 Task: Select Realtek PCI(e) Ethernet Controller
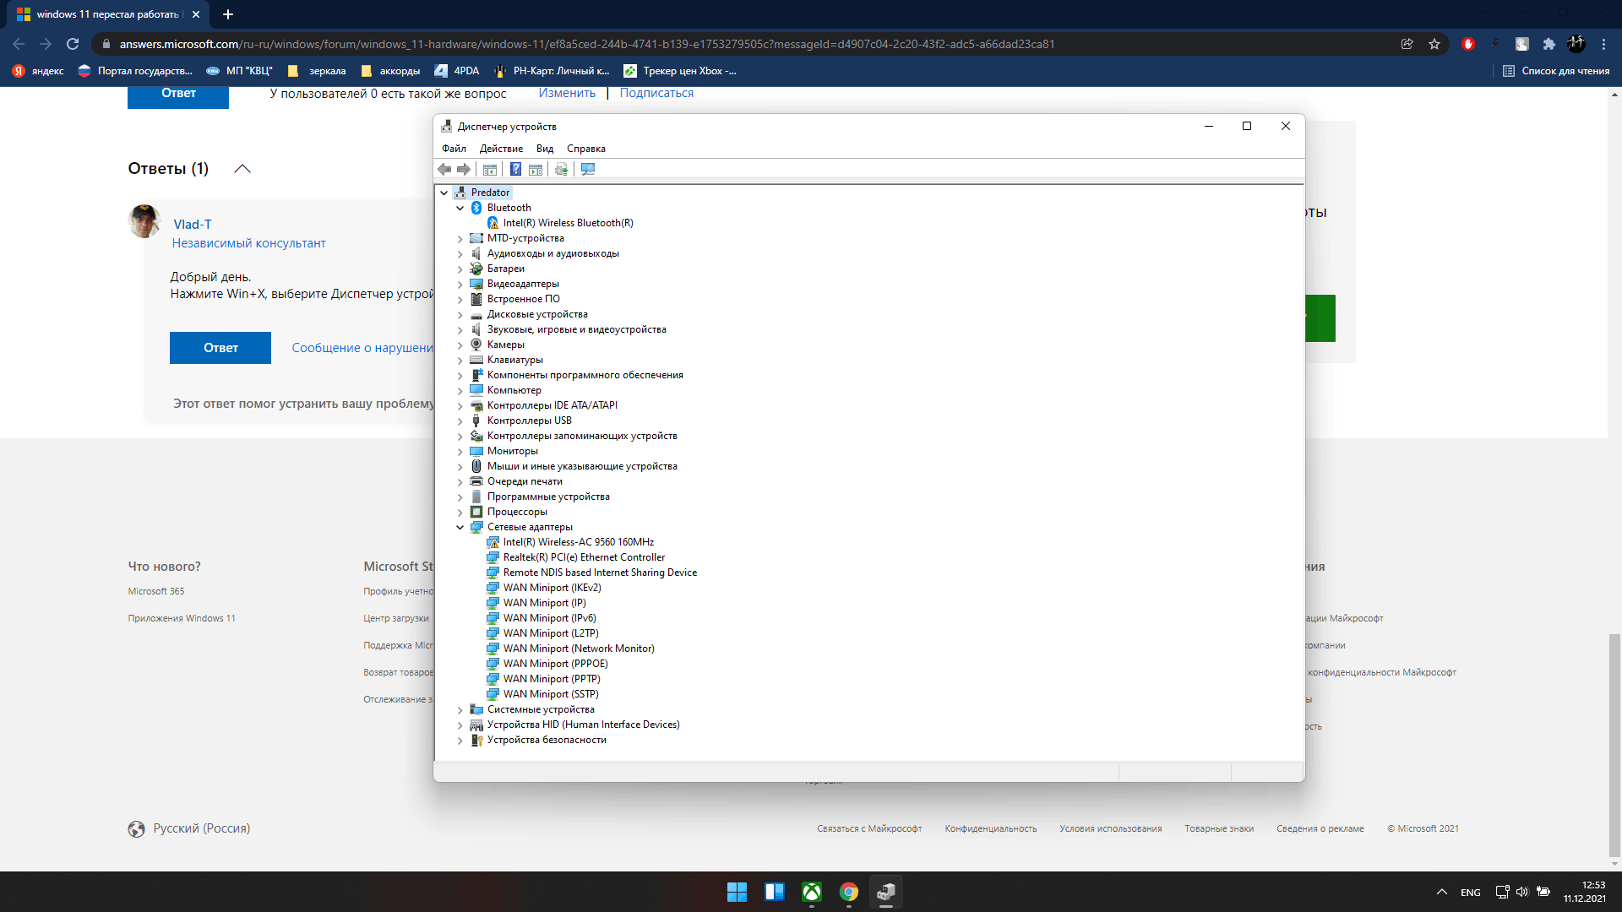point(584,557)
